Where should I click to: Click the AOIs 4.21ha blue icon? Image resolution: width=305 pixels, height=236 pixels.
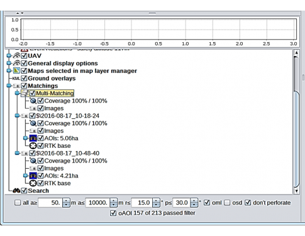[33, 176]
